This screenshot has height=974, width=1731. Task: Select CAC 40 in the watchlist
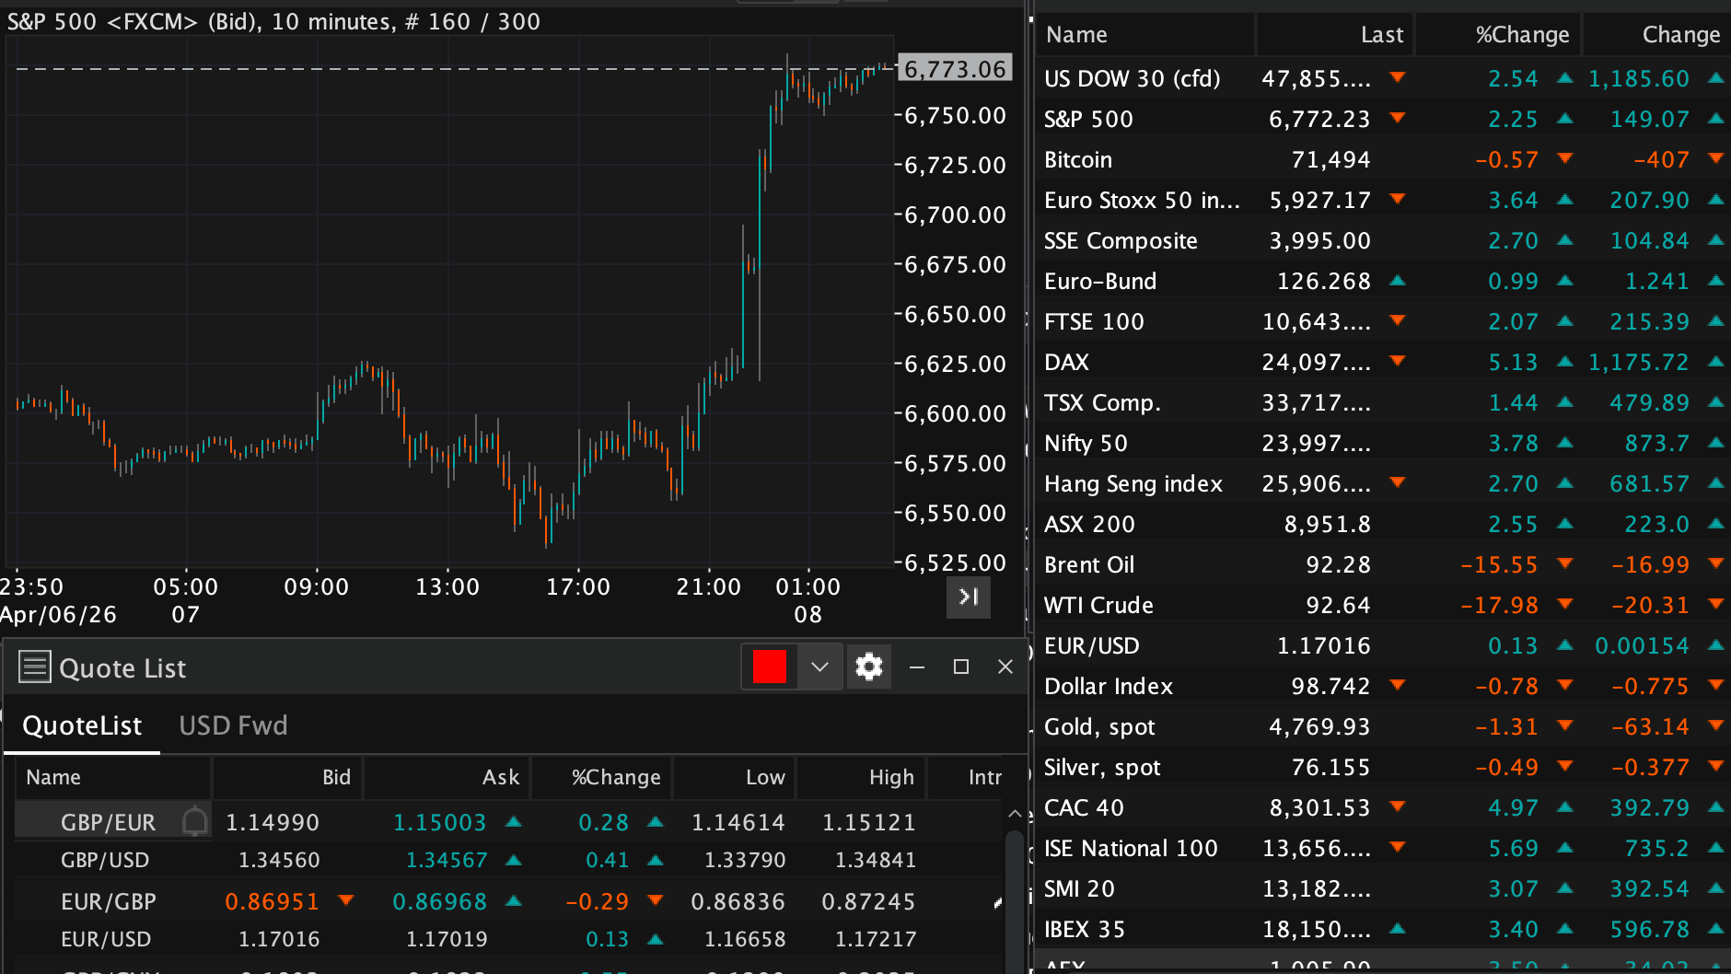1382,807
